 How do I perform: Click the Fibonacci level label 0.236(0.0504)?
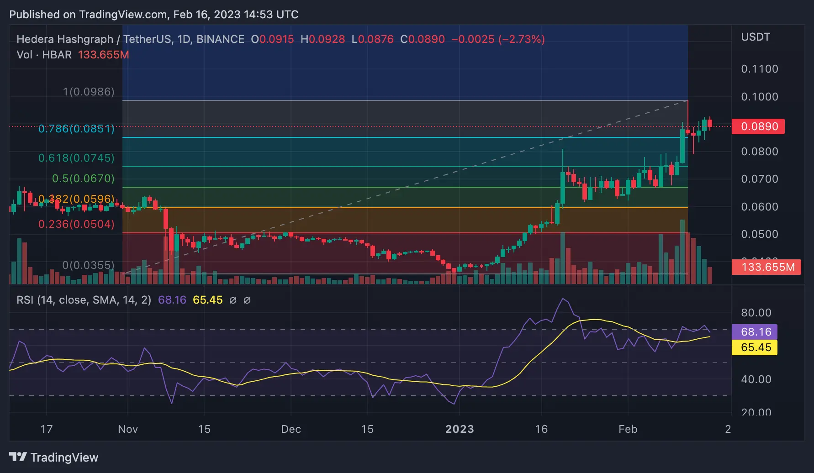click(x=76, y=224)
